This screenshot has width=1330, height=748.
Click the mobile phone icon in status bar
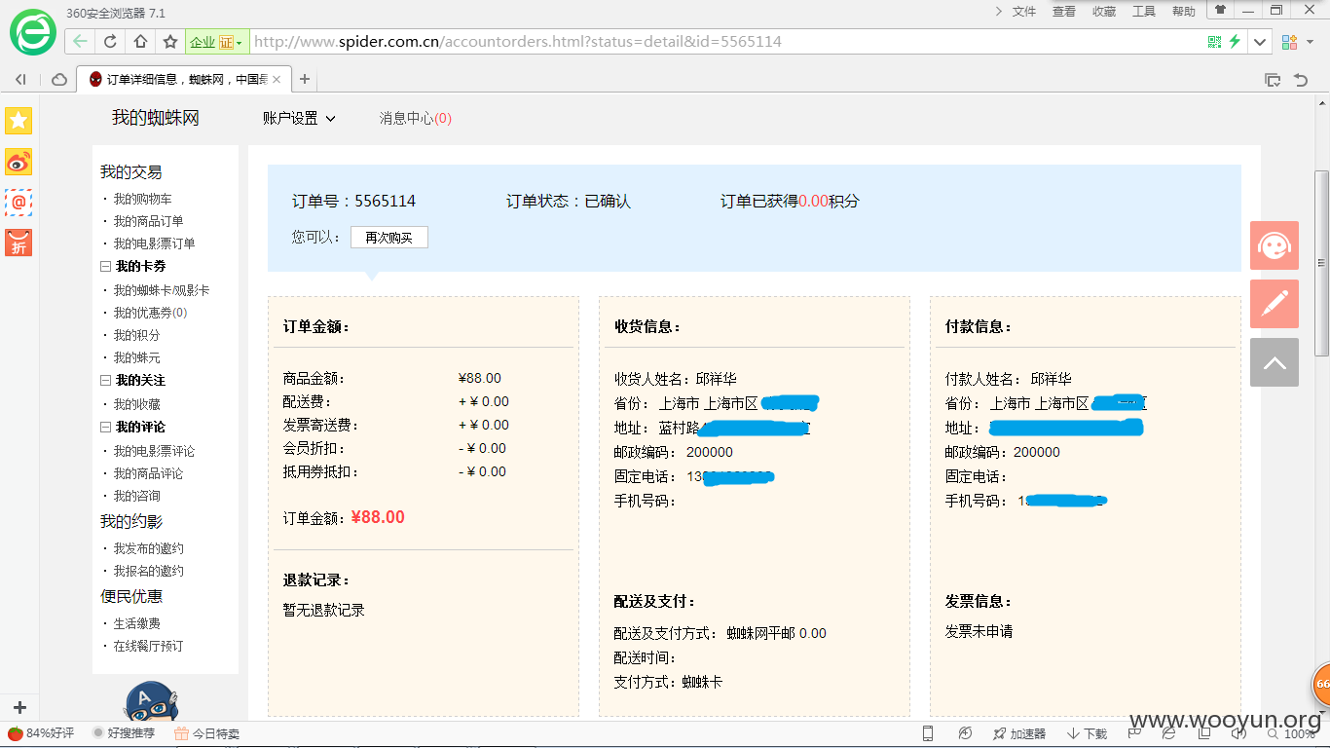click(928, 733)
